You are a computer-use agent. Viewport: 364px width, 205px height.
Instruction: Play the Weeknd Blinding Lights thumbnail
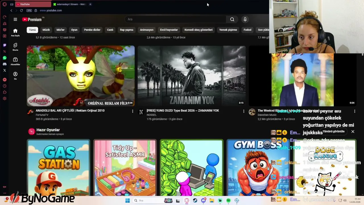coord(303,80)
